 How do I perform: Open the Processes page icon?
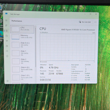point(6,26)
